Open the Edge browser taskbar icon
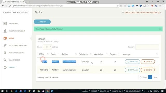 [25, 91]
